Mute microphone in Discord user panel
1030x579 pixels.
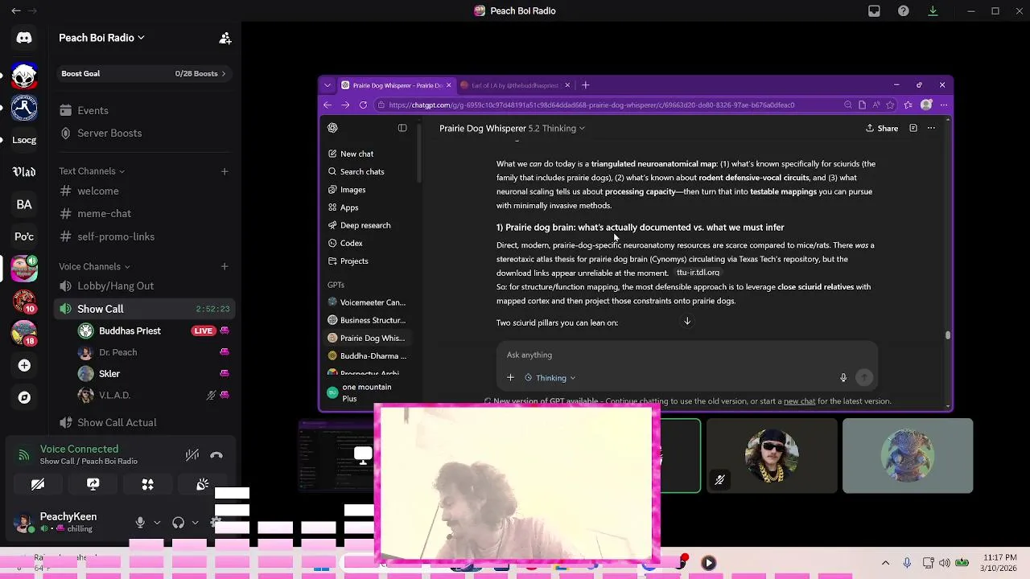[140, 523]
